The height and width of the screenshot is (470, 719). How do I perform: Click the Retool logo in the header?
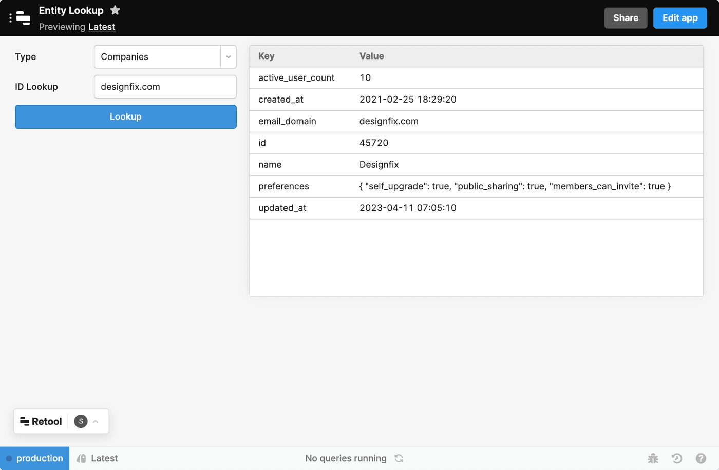[x=23, y=18]
